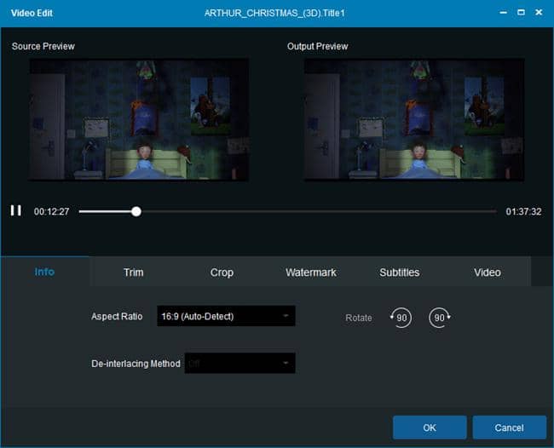The height and width of the screenshot is (448, 554).
Task: Go to the Watermark tab
Action: point(311,273)
